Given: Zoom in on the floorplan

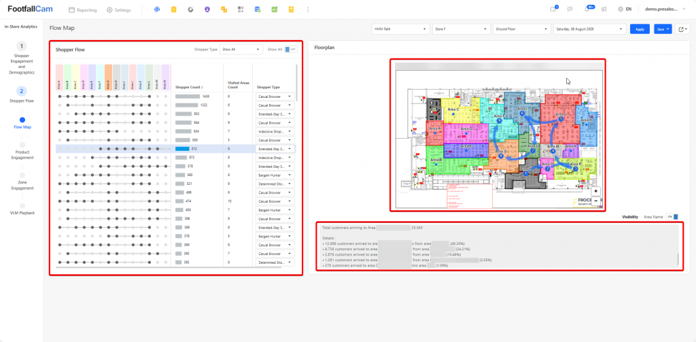Looking at the screenshot, I should click(595, 192).
